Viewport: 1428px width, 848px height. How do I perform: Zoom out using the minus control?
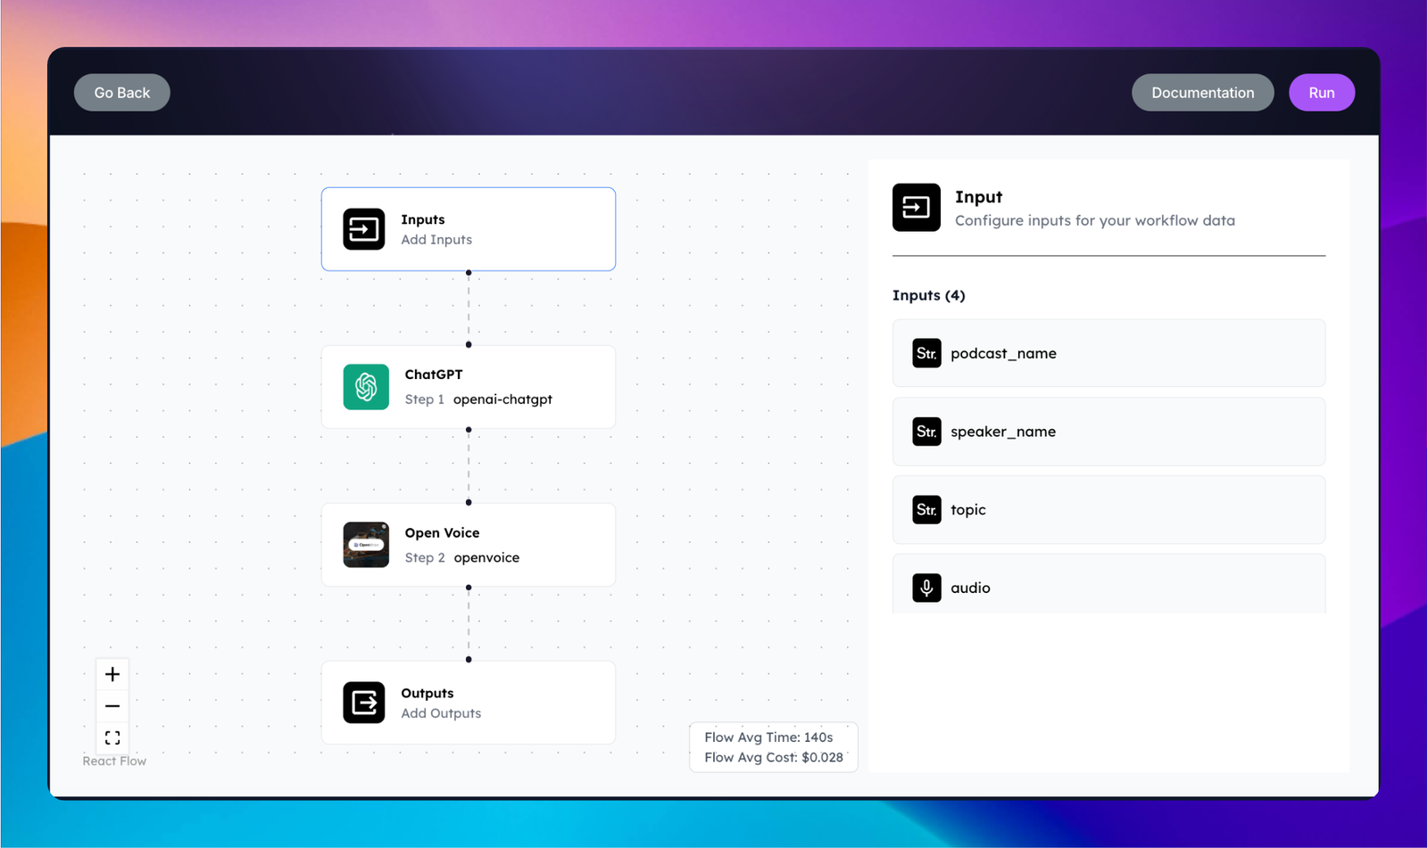[112, 705]
